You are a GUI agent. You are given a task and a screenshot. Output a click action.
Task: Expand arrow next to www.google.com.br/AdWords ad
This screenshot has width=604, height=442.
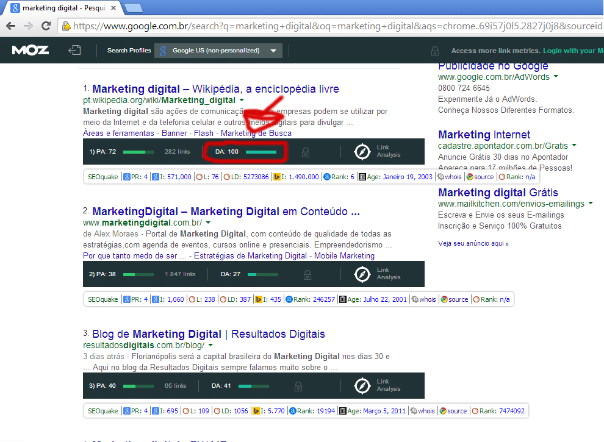(556, 77)
